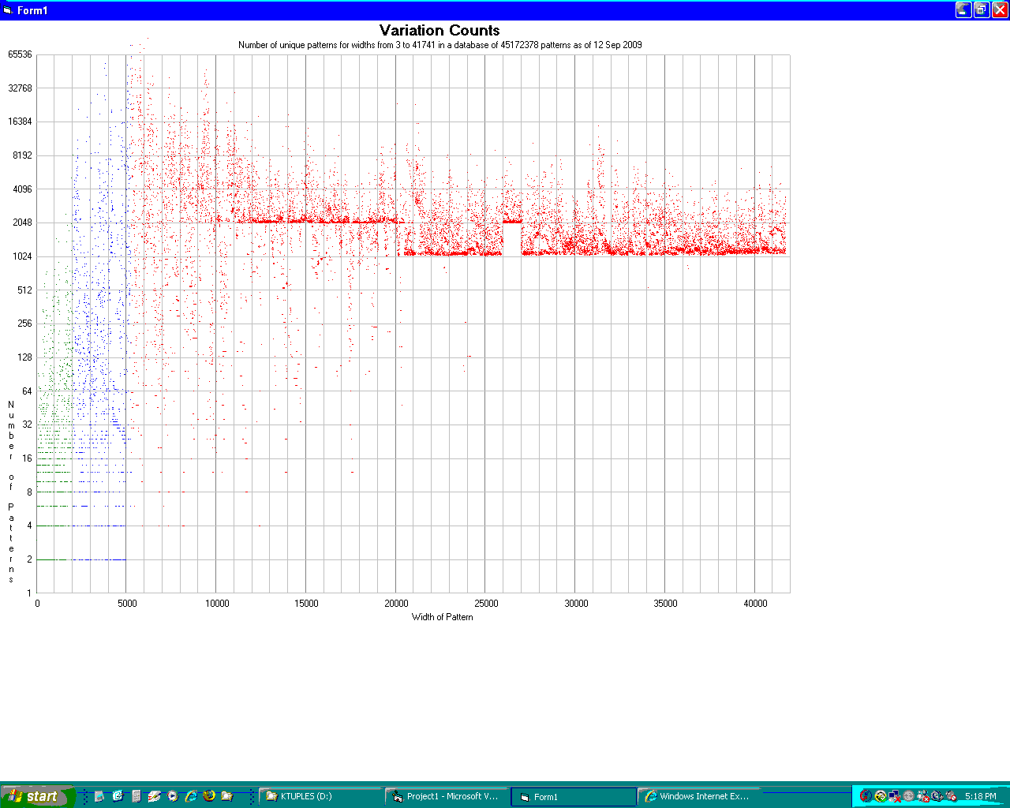Open the calculator icon in Quick Launch

pyautogui.click(x=137, y=796)
